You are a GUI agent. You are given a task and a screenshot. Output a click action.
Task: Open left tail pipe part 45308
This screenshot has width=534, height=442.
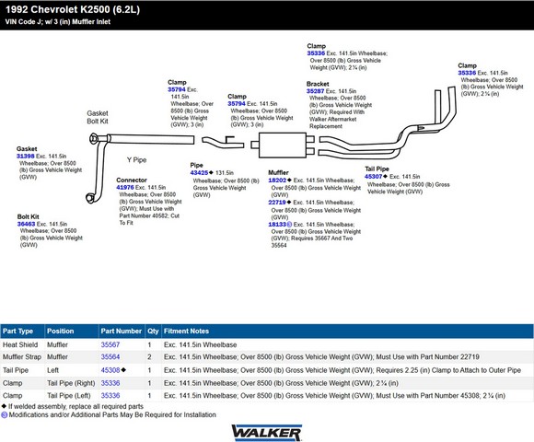pyautogui.click(x=110, y=370)
